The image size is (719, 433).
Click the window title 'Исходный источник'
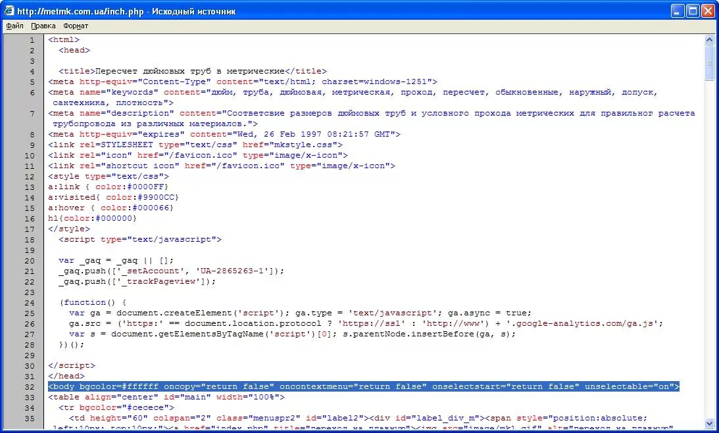click(193, 11)
